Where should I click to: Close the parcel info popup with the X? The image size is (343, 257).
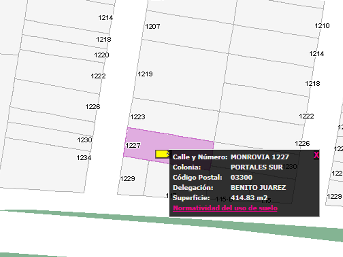pos(316,155)
